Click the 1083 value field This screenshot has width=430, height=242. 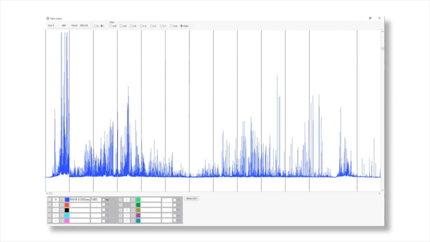pyautogui.click(x=96, y=200)
